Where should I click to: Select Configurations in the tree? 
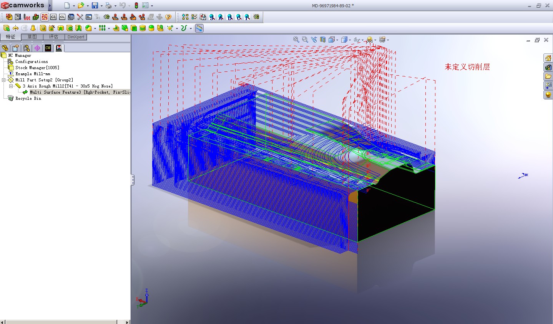(x=32, y=61)
